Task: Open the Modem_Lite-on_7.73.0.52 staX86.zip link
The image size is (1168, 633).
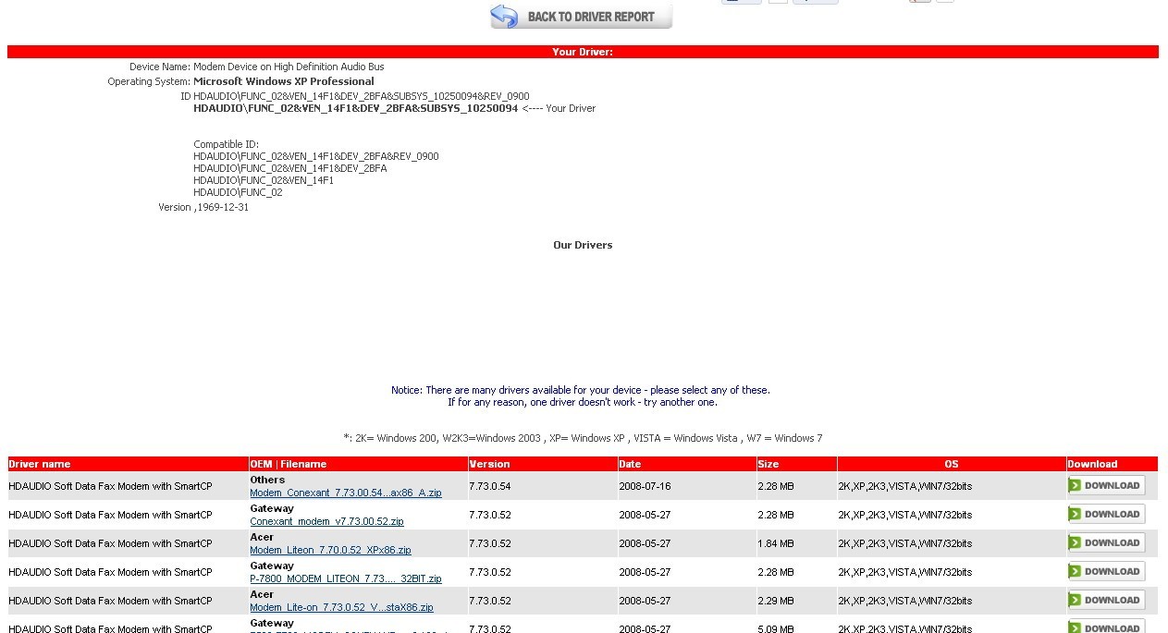Action: tap(341, 607)
